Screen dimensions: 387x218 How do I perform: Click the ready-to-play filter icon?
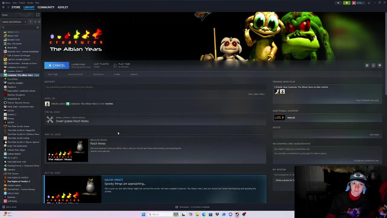(x=39, y=22)
